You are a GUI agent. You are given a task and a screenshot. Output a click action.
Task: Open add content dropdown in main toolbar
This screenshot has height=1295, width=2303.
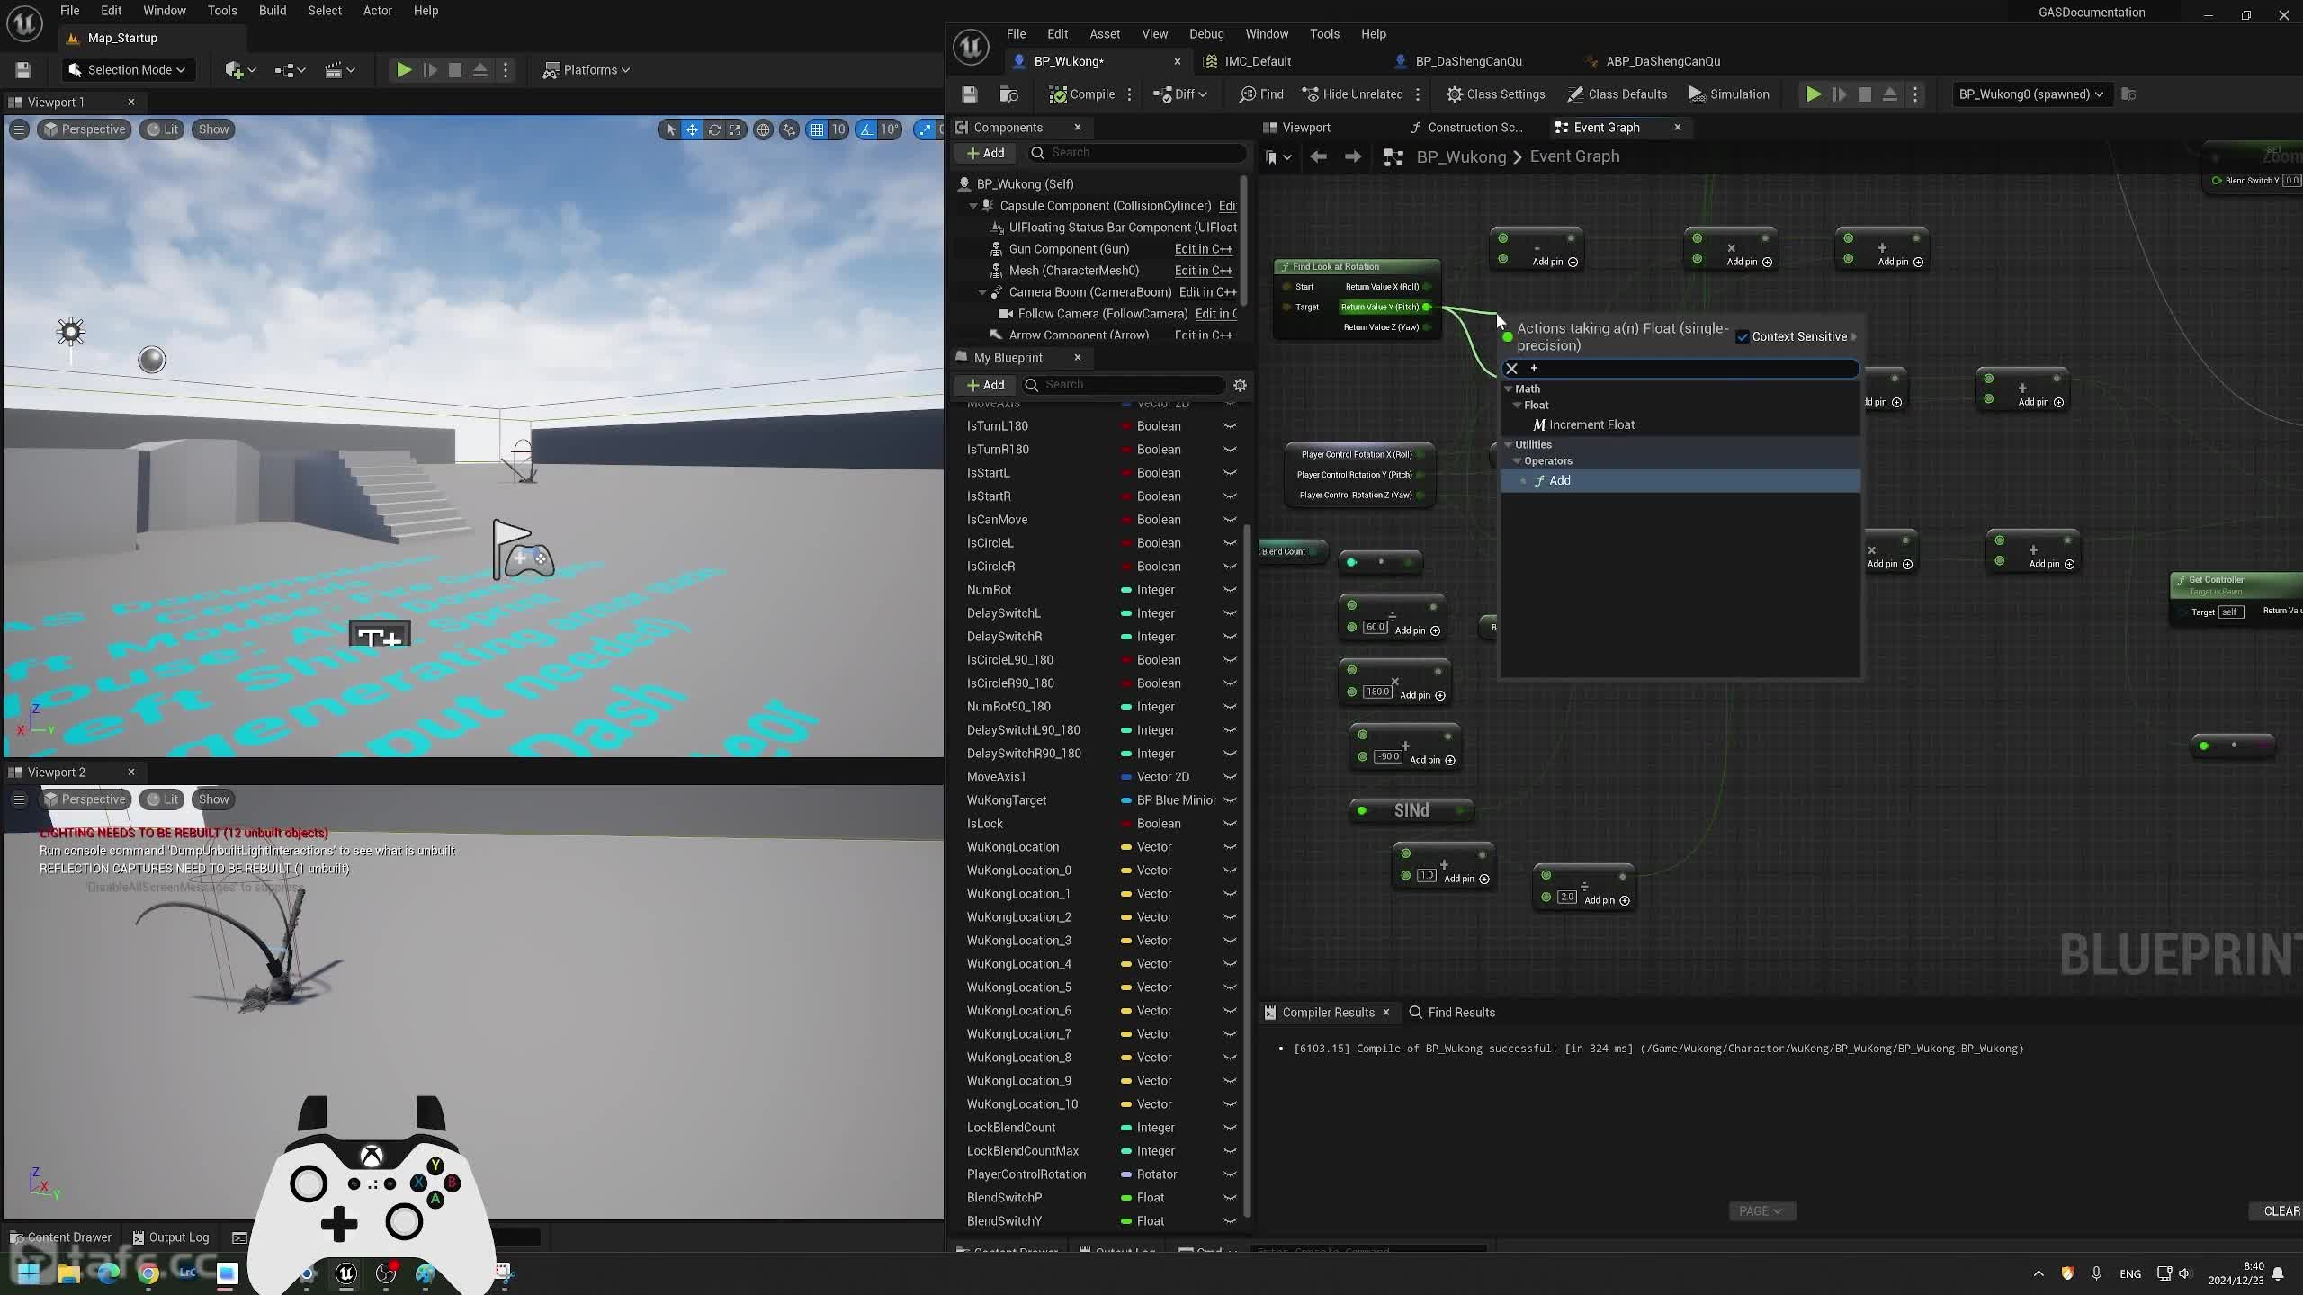click(240, 70)
